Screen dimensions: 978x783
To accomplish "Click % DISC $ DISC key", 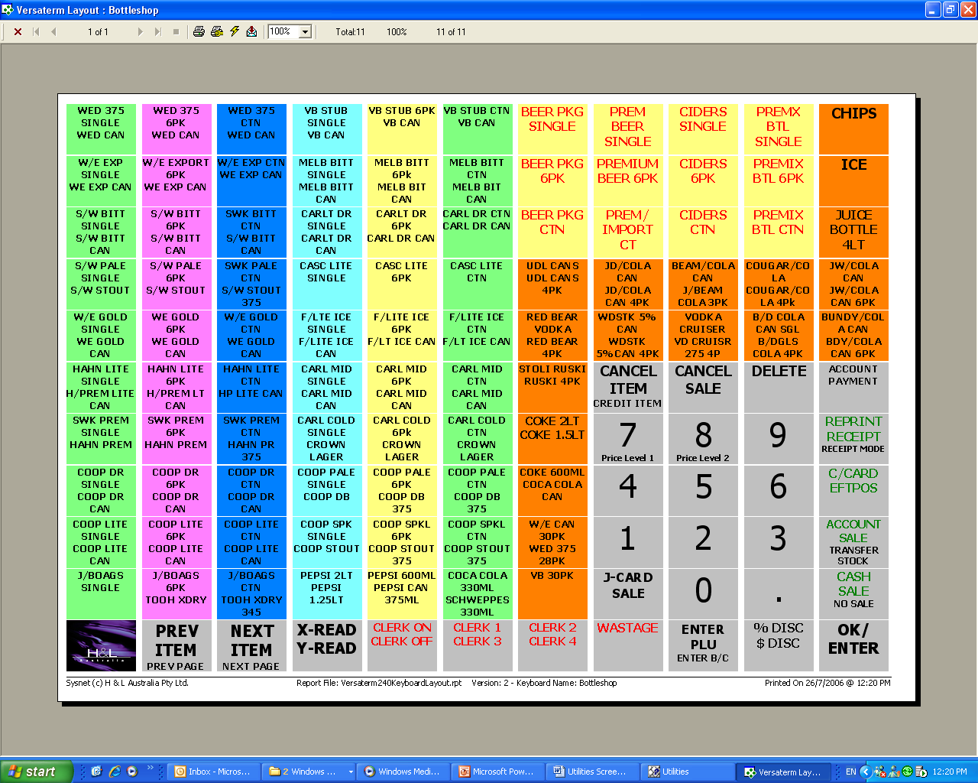I will [x=779, y=645].
